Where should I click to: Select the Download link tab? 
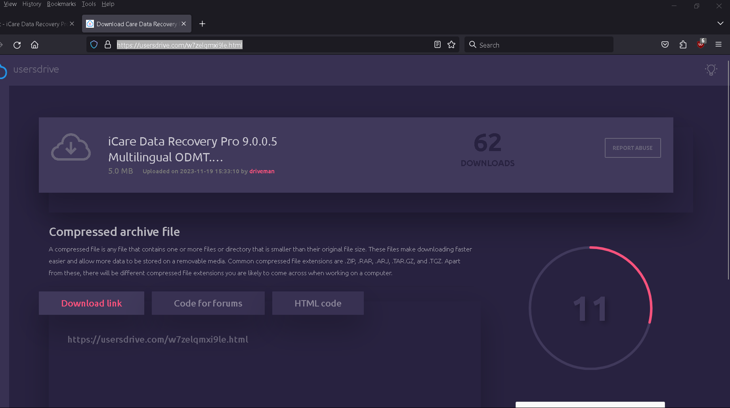pyautogui.click(x=92, y=303)
